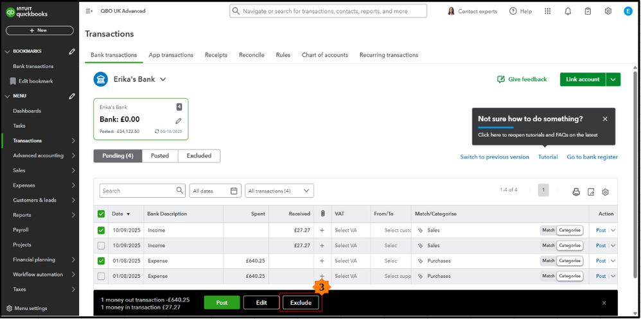This screenshot has width=641, height=319.
Task: Edit Erika's Bank card with pencil icon
Action: (179, 121)
